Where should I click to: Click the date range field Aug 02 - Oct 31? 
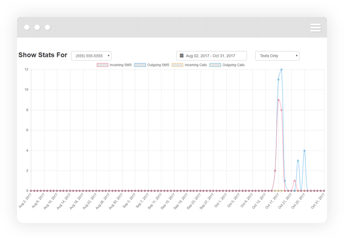211,56
